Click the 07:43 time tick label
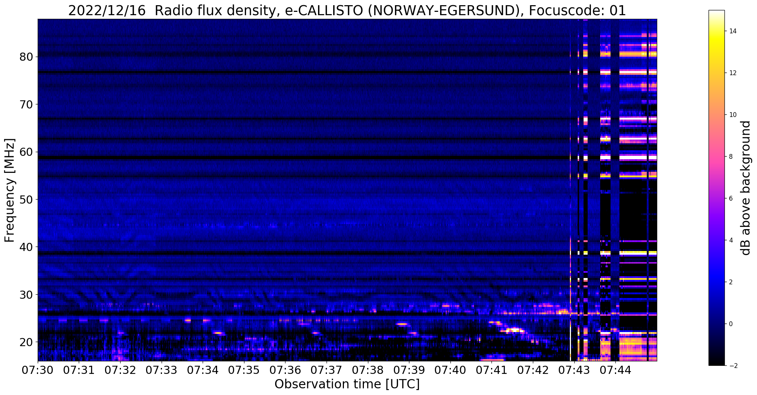 click(x=574, y=370)
